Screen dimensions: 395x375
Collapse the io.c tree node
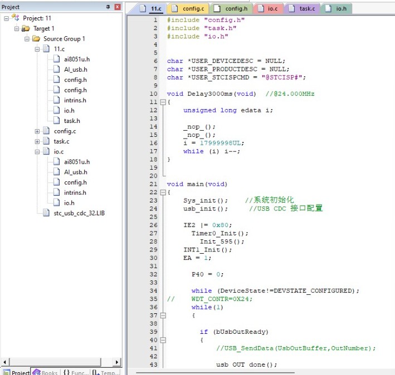(x=37, y=152)
